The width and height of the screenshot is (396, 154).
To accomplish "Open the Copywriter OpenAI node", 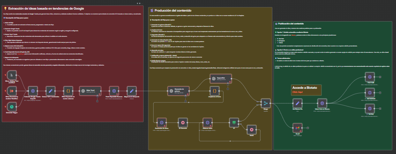I will pos(221,78).
